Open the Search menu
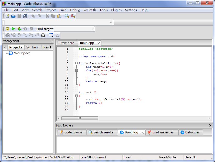 pos(37,10)
